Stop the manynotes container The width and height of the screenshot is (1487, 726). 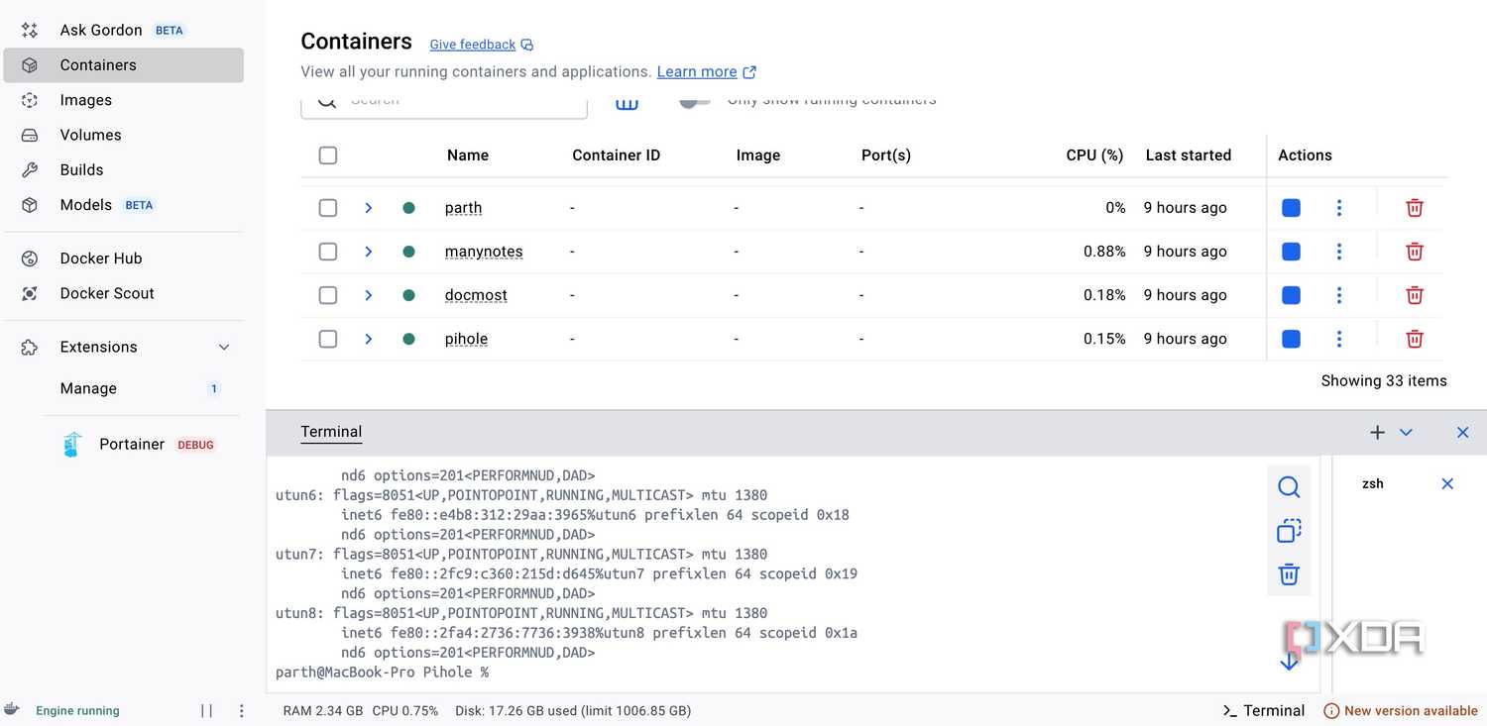1291,252
